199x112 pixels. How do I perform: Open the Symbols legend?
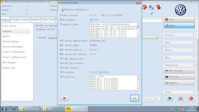pos(179,83)
